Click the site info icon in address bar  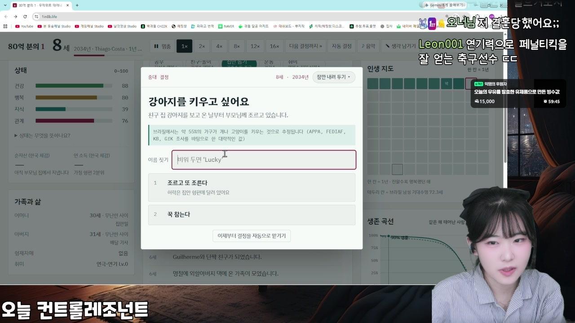36,17
